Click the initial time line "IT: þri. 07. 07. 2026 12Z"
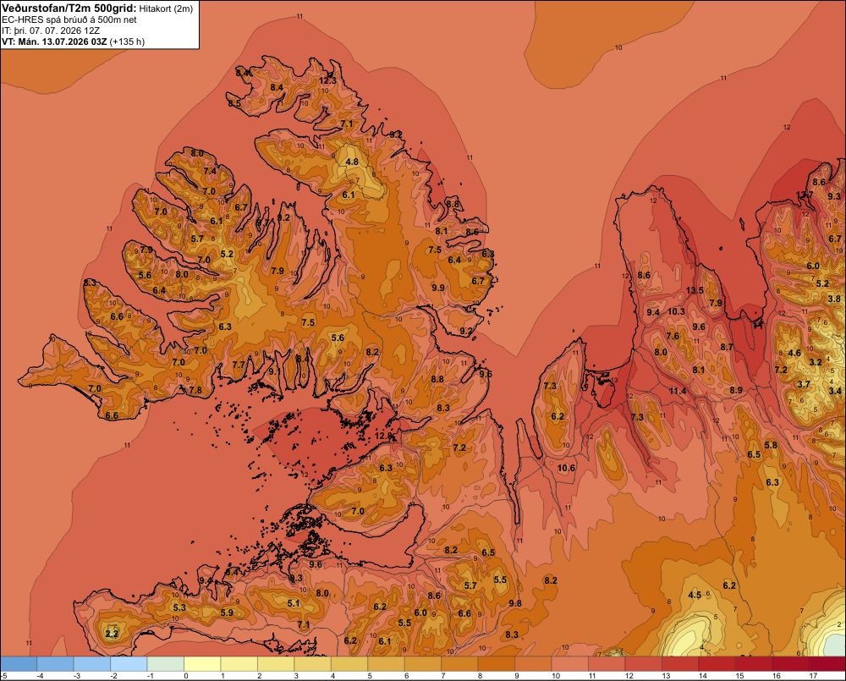846x681 pixels. (51, 30)
